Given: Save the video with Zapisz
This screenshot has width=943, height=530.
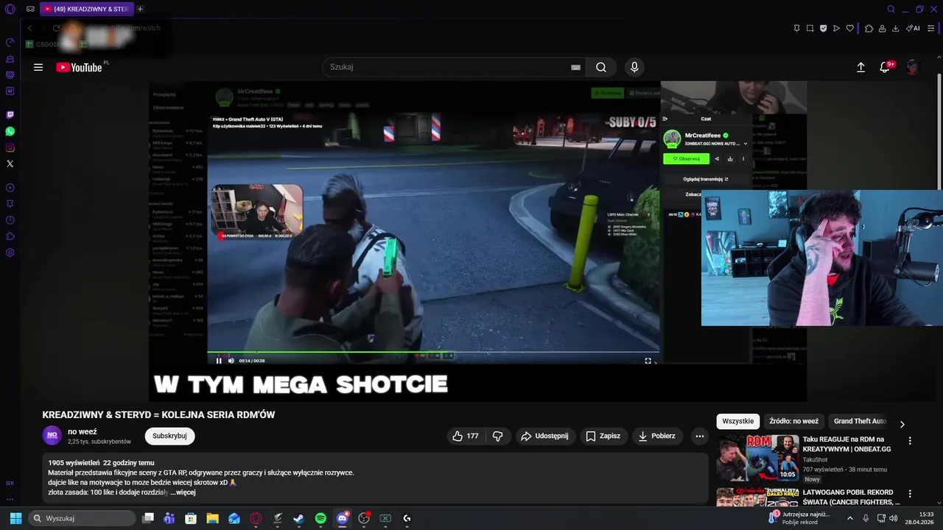Looking at the screenshot, I should coord(603,436).
